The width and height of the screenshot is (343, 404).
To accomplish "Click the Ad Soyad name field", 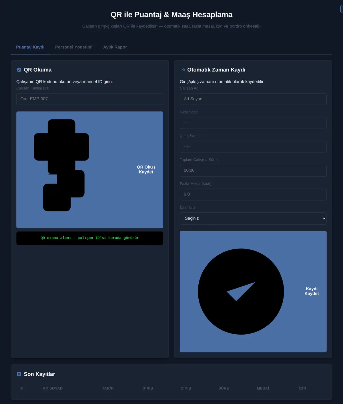I will click(253, 99).
